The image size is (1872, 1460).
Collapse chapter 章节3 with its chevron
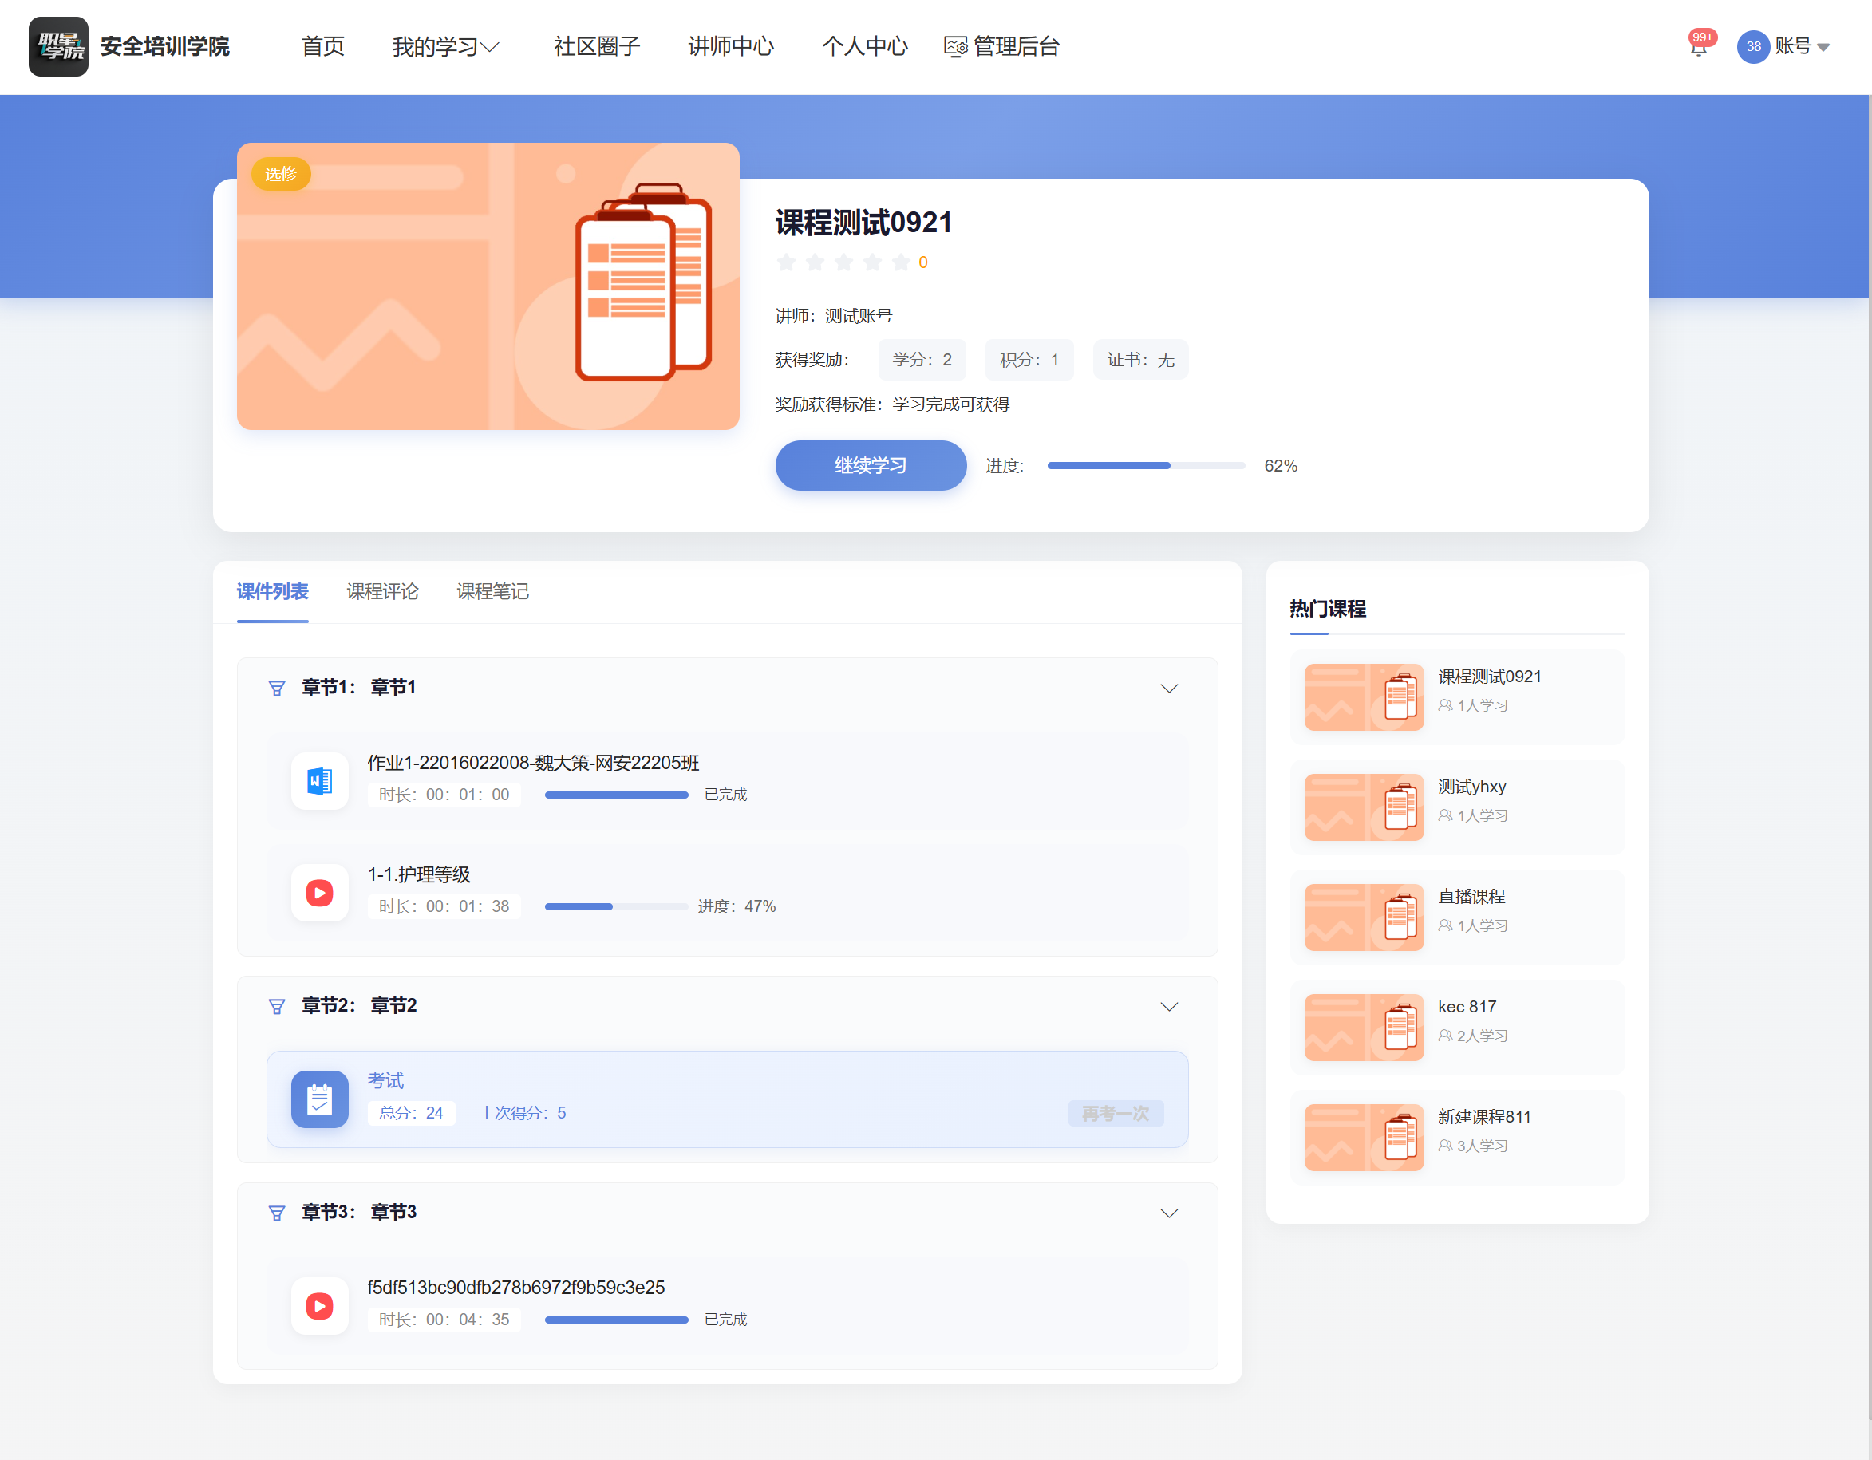click(1168, 1213)
